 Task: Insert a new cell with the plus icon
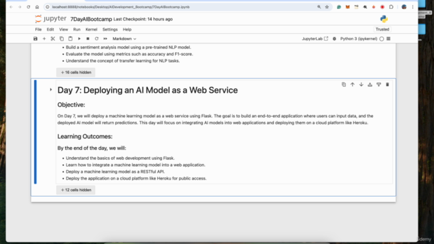pyautogui.click(x=44, y=39)
